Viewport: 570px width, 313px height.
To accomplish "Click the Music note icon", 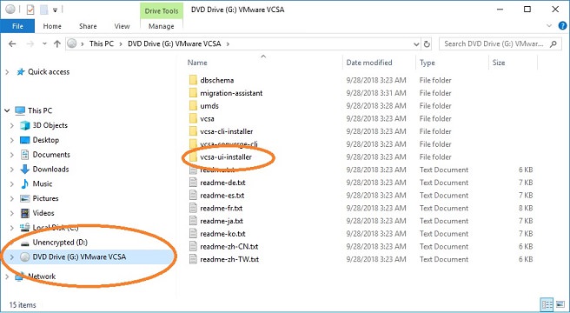I will (24, 183).
